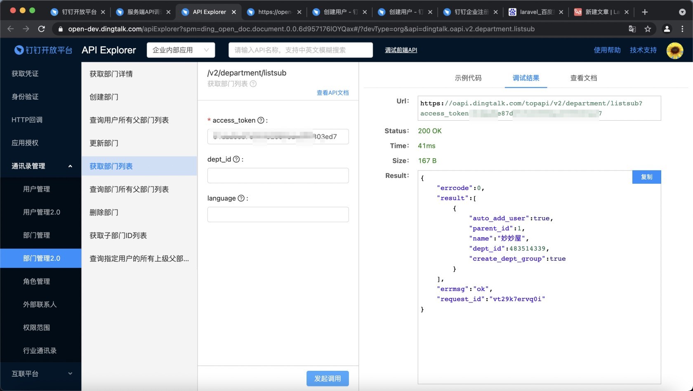Open the Chrome profile icon
The width and height of the screenshot is (693, 391).
[x=667, y=29]
